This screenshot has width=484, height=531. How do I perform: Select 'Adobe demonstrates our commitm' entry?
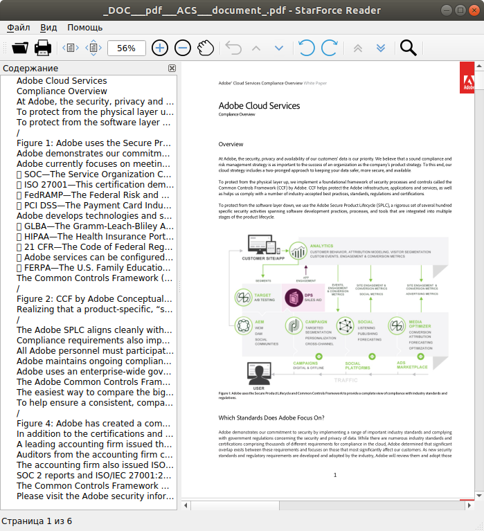(x=93, y=154)
